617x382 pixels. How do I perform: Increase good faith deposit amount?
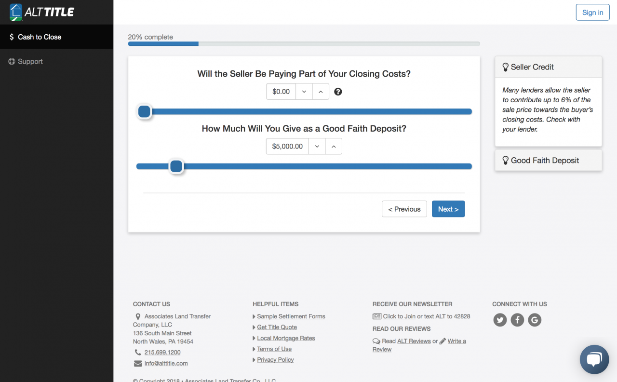(334, 146)
